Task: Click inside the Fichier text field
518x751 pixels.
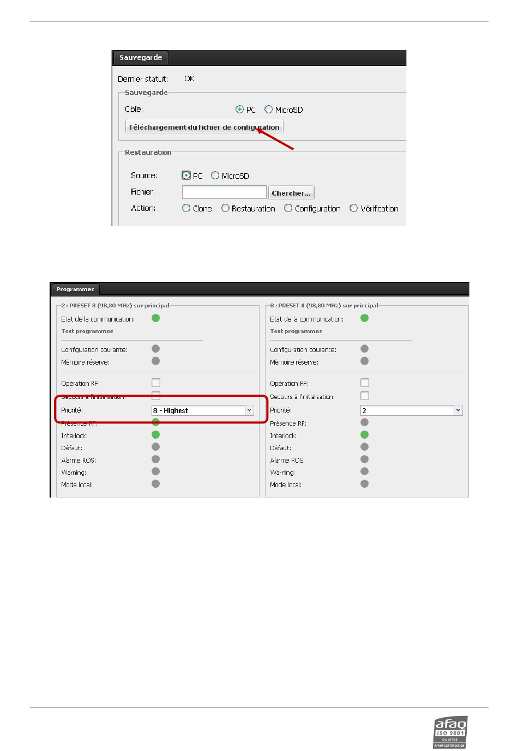Action: 224,192
